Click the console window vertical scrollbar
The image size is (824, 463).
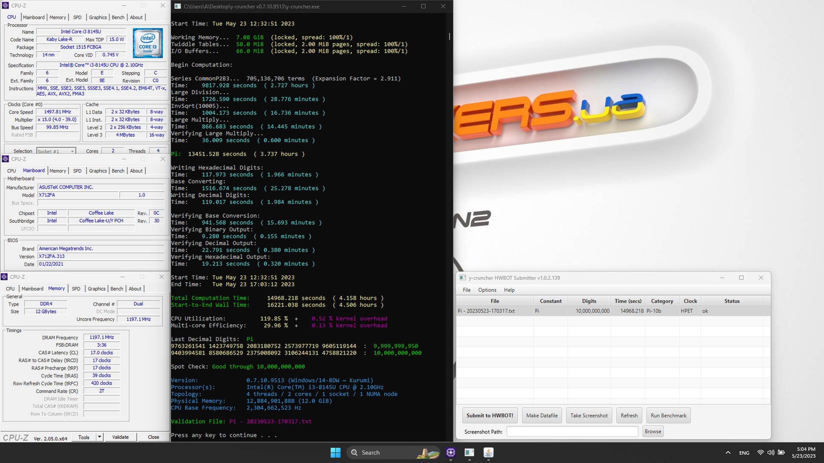(449, 36)
